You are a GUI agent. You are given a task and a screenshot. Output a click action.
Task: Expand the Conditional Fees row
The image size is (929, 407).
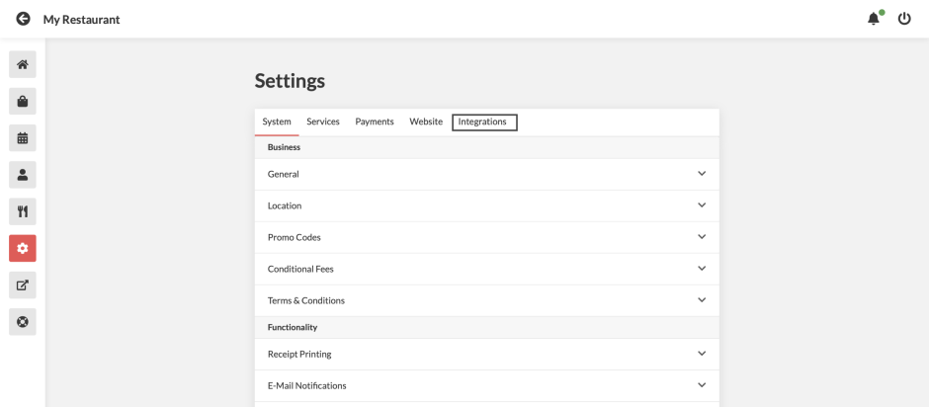point(487,269)
